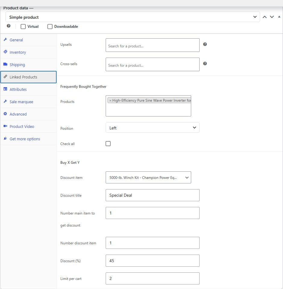Remove the High-Efficiency Pure Sine Wave product tag
Image resolution: width=283 pixels, height=289 pixels.
[110, 100]
